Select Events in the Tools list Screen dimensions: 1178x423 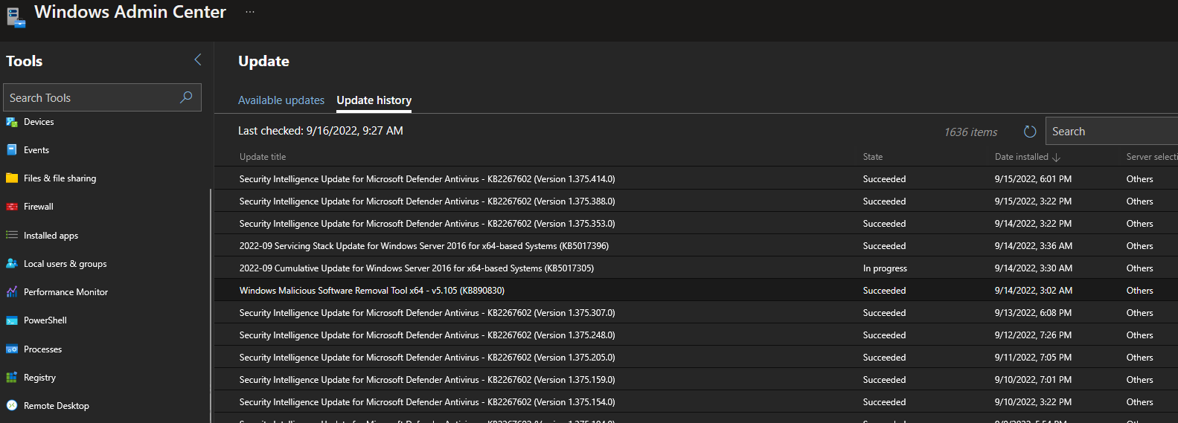coord(36,150)
